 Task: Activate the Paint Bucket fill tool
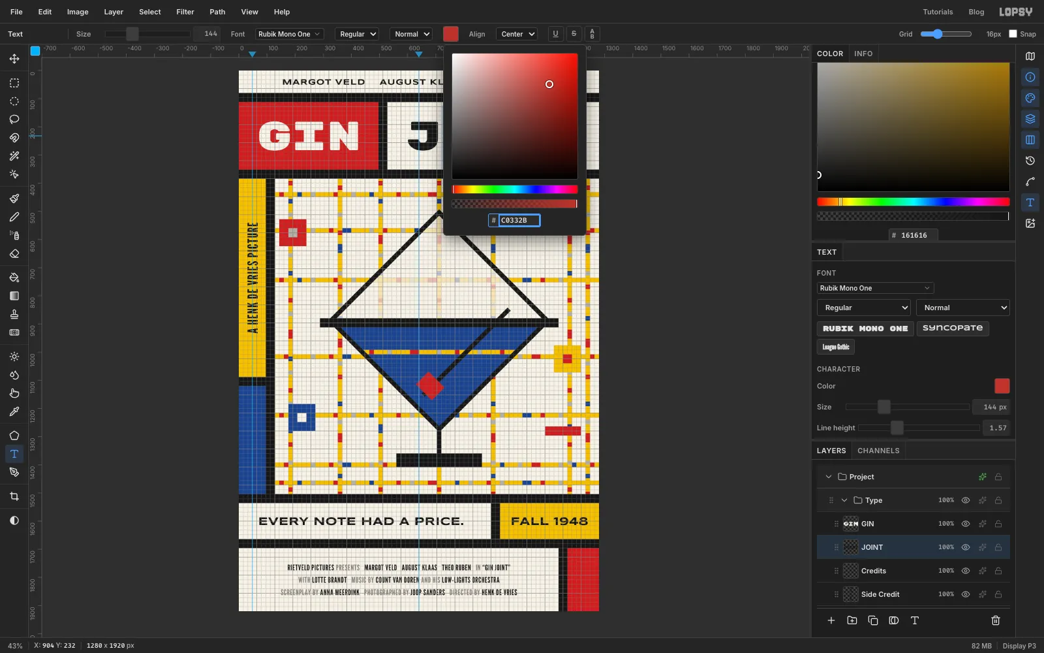tap(14, 278)
